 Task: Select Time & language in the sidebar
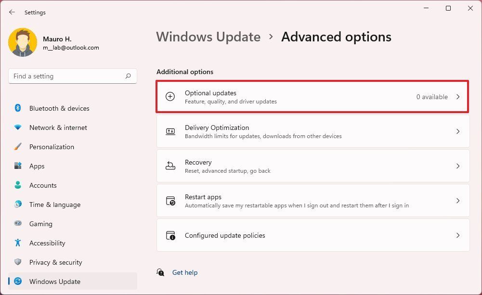point(54,205)
